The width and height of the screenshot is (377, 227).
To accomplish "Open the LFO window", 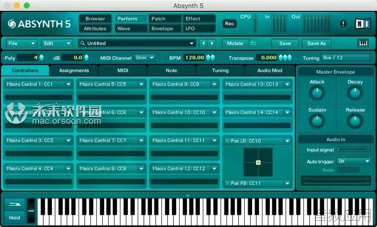I will pos(199,29).
